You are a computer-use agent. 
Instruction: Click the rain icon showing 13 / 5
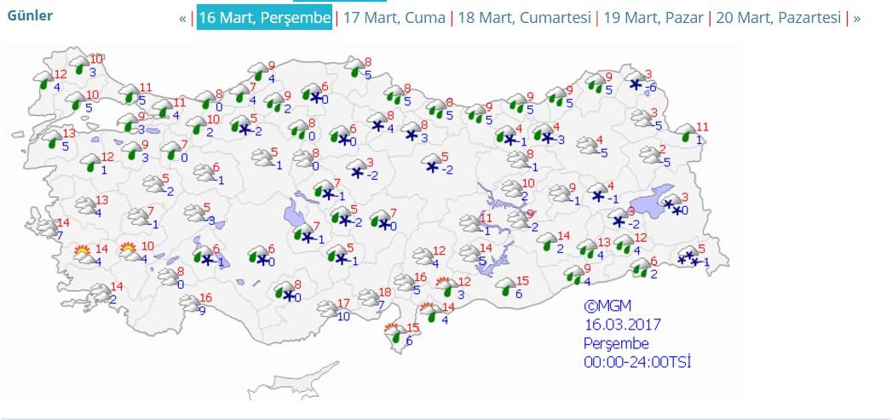tap(53, 139)
